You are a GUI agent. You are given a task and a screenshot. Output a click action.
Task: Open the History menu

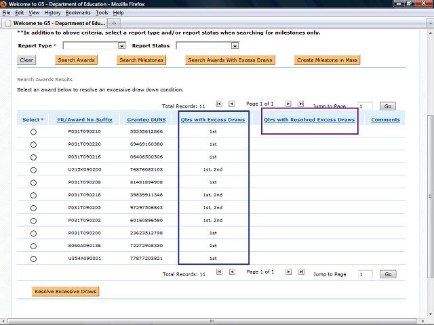(52, 13)
